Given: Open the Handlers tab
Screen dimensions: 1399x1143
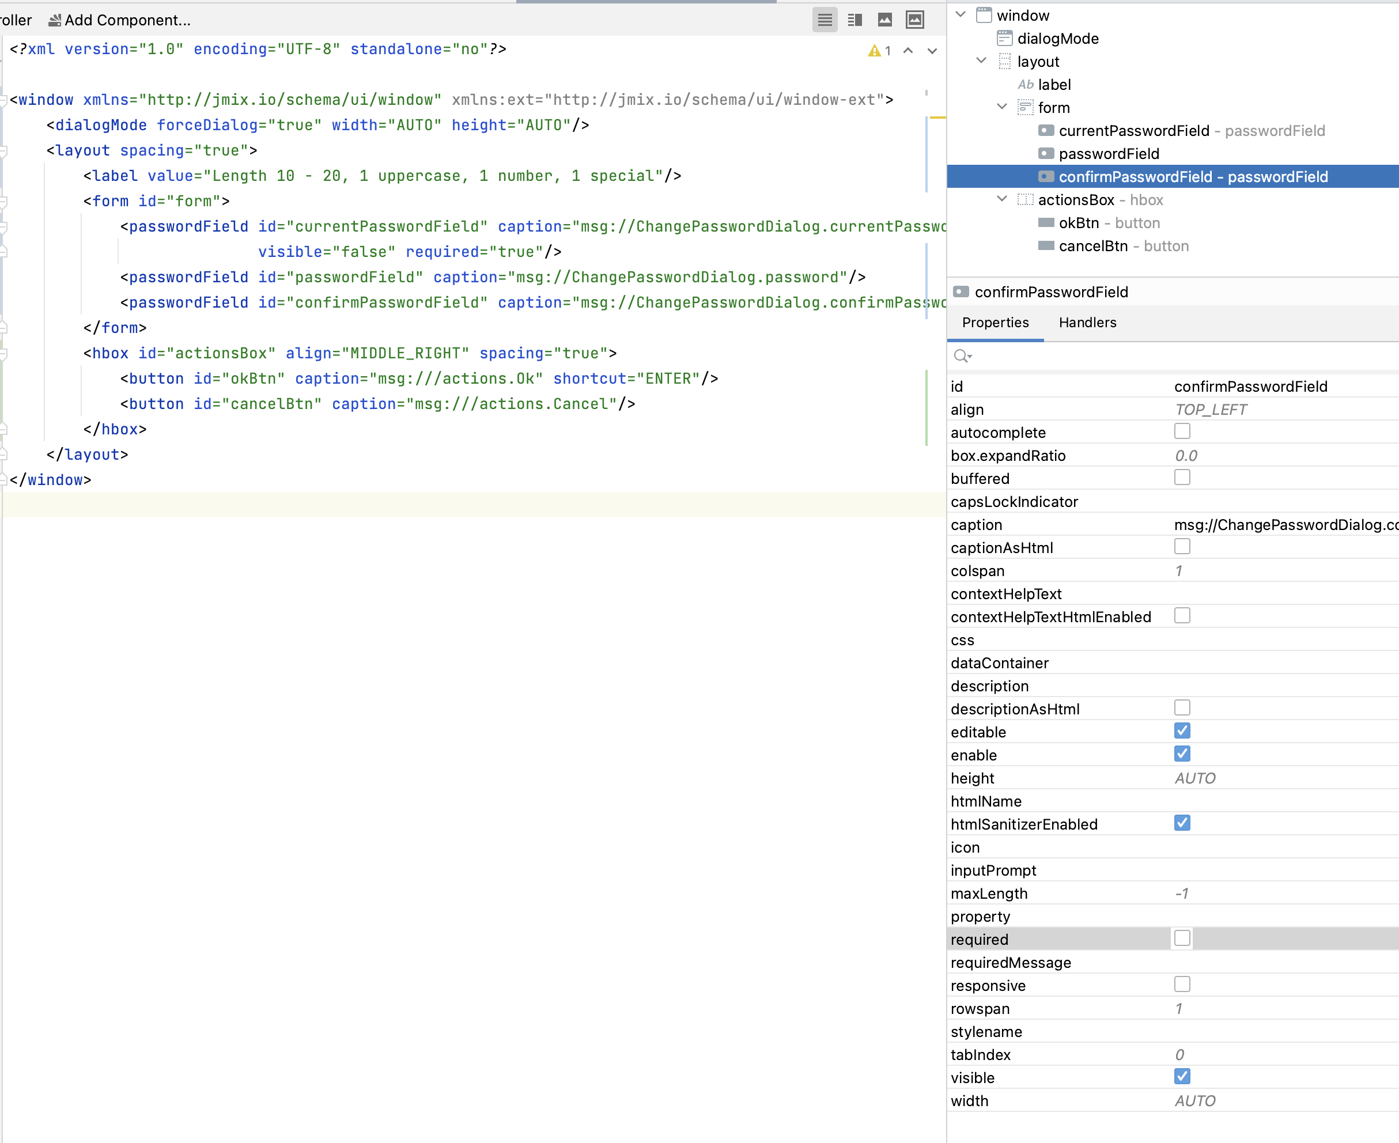Looking at the screenshot, I should coord(1087,323).
